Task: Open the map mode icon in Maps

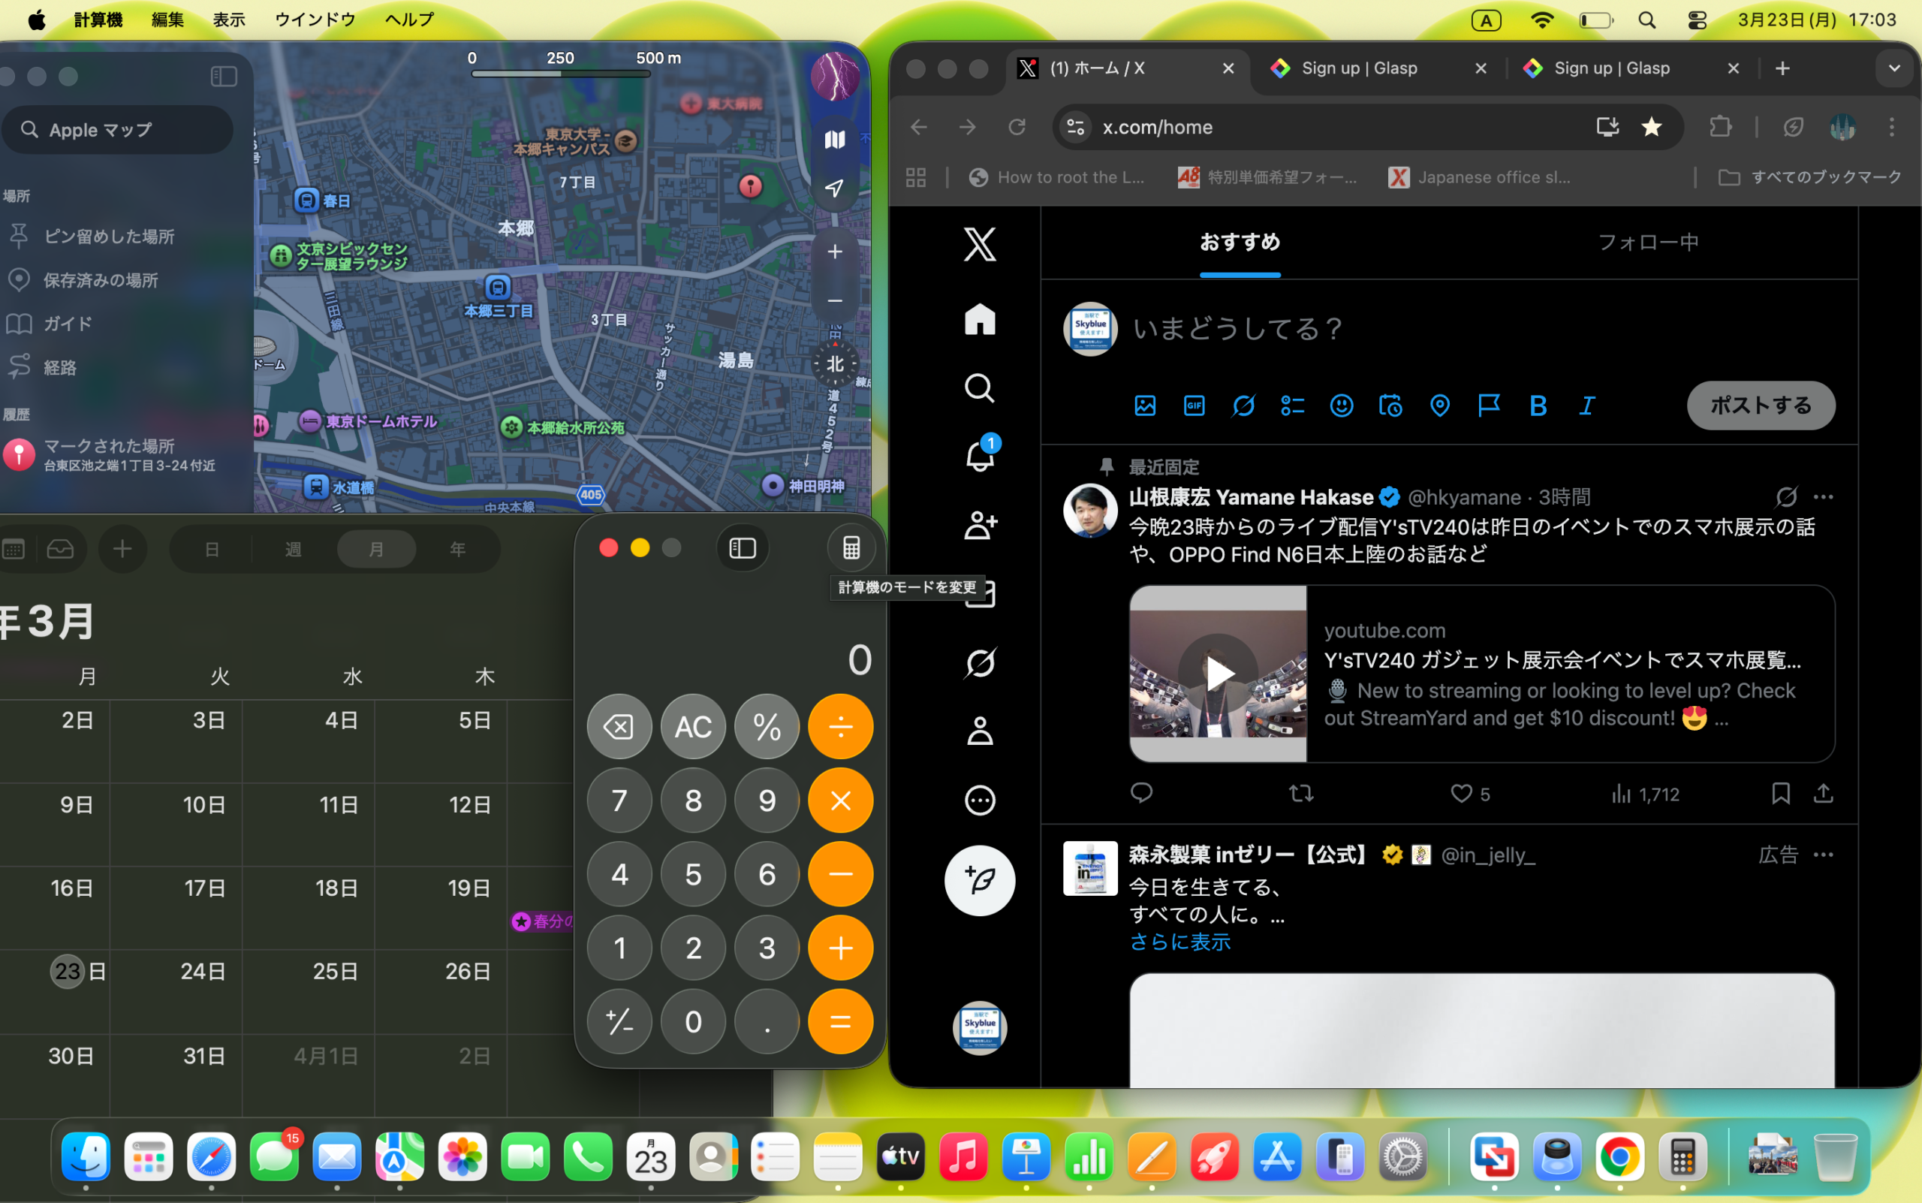Action: [833, 140]
